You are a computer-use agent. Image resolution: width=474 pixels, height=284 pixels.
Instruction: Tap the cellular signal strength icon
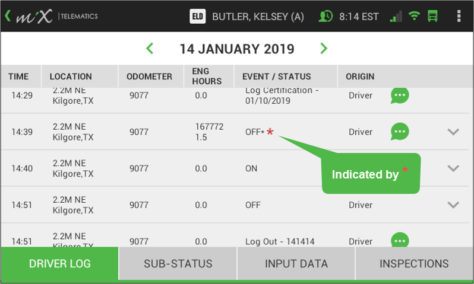coord(396,16)
